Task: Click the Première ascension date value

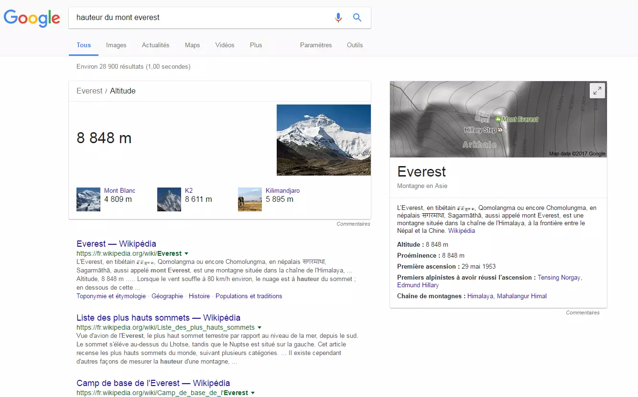Action: pyautogui.click(x=478, y=266)
